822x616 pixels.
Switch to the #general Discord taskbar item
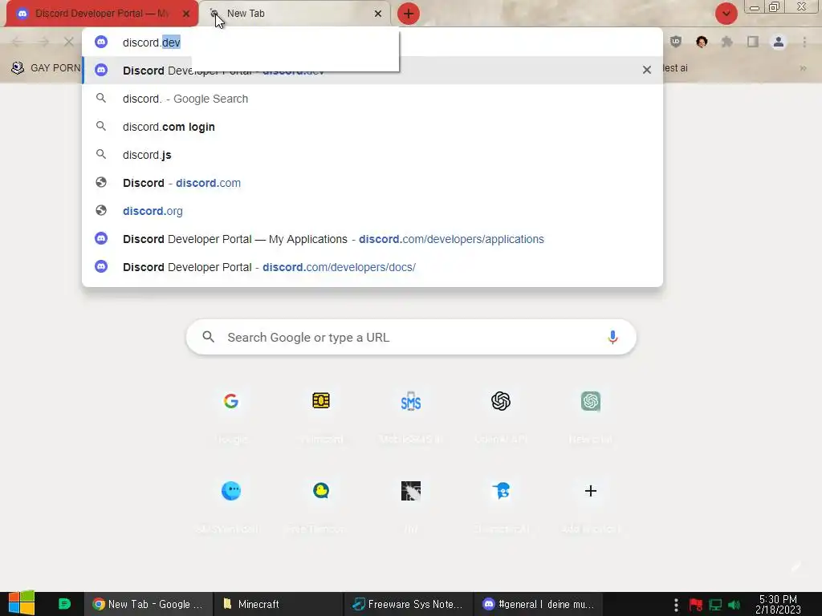click(x=539, y=604)
